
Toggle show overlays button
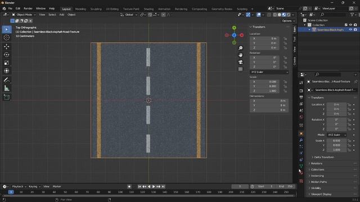[x=259, y=15]
